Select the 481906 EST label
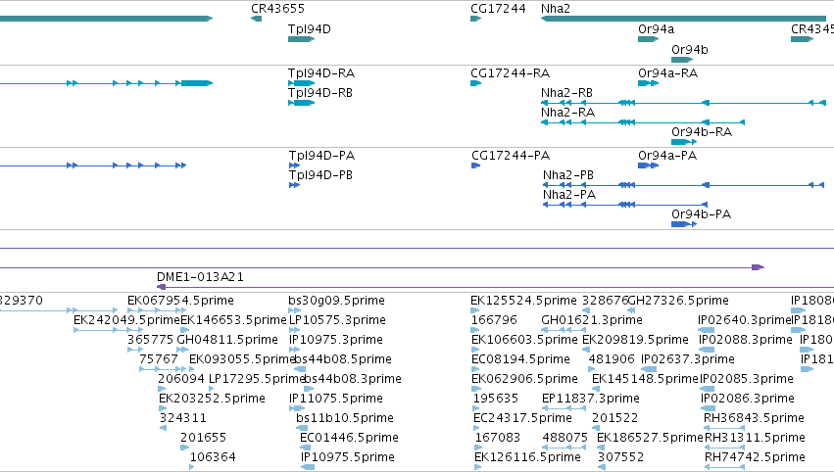The image size is (834, 472). click(x=612, y=359)
